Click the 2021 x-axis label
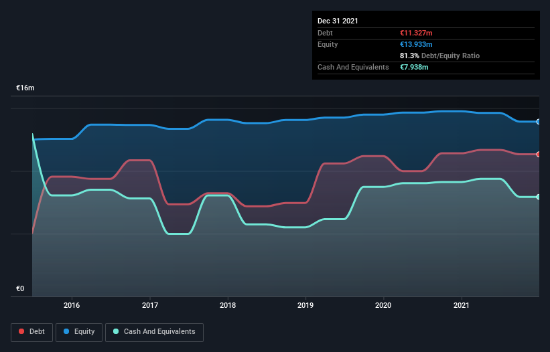 click(x=462, y=305)
